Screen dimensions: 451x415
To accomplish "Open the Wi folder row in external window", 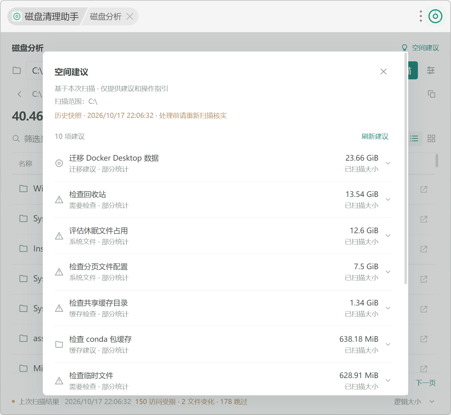I will pyautogui.click(x=424, y=190).
